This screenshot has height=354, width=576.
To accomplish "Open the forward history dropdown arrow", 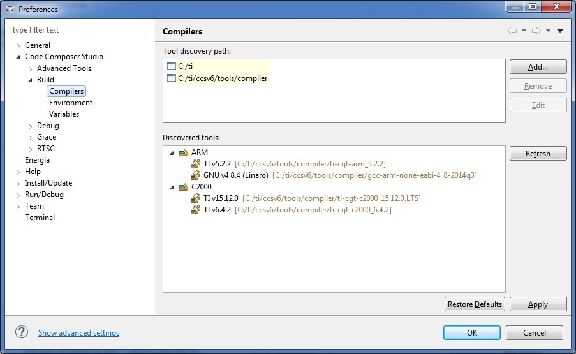I will (x=548, y=31).
